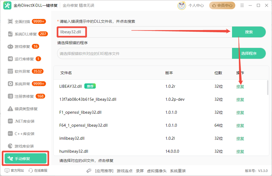Click 录屏 screen recording link
Image resolution: width=272 pixels, height=176 pixels.
[x=140, y=171]
